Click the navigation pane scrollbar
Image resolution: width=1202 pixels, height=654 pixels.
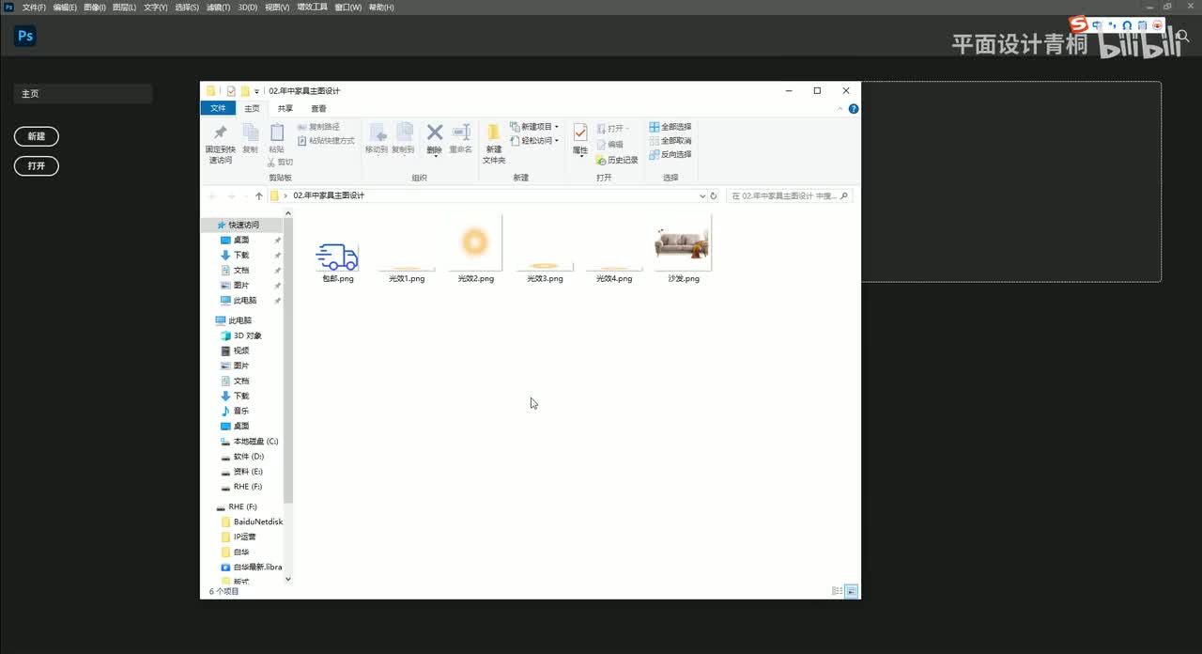288,362
